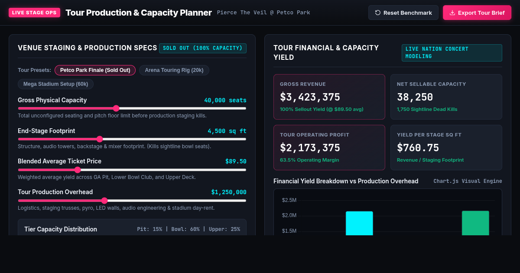520x273 pixels.
Task: Click the 63.5% Operating Margin text
Action: point(309,160)
